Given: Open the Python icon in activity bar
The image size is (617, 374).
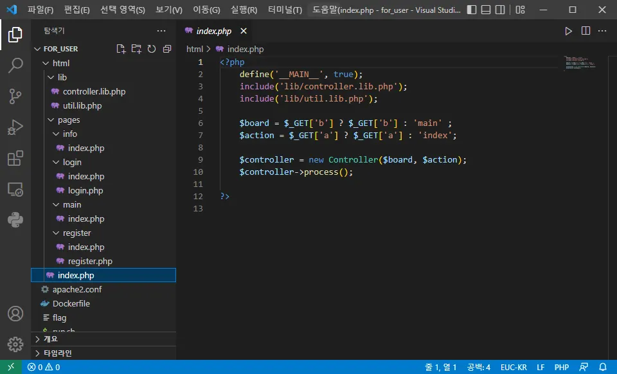Looking at the screenshot, I should point(15,220).
